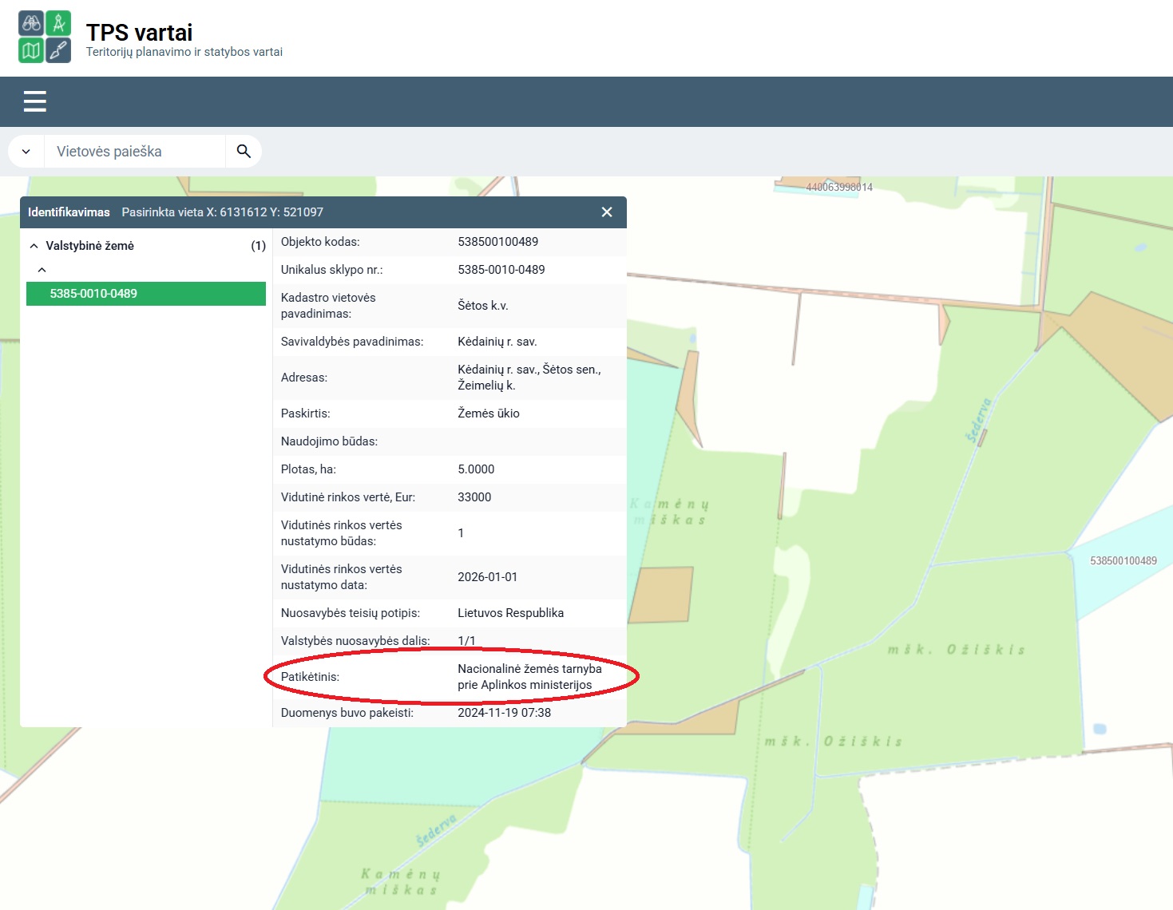The image size is (1173, 910).
Task: Click the TPS vartai logo icon
Action: 45,37
